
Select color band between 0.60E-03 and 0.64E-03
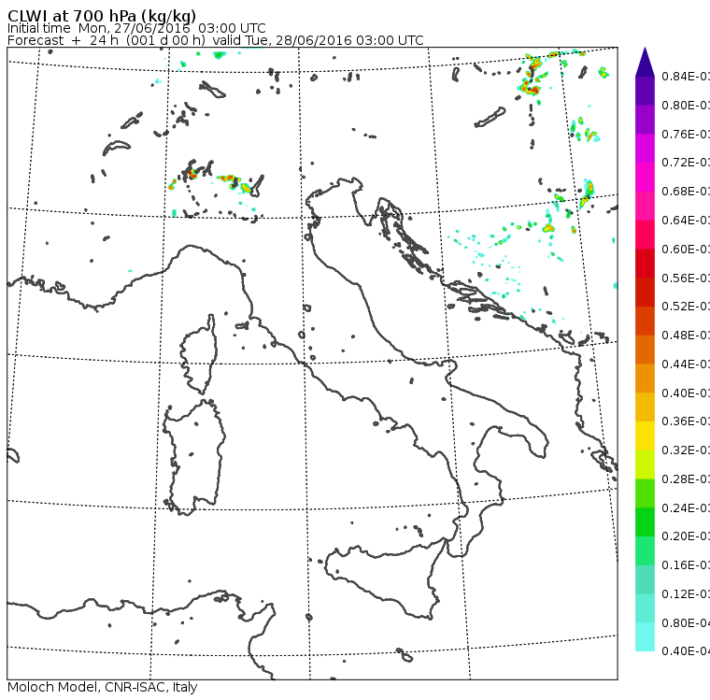point(645,235)
